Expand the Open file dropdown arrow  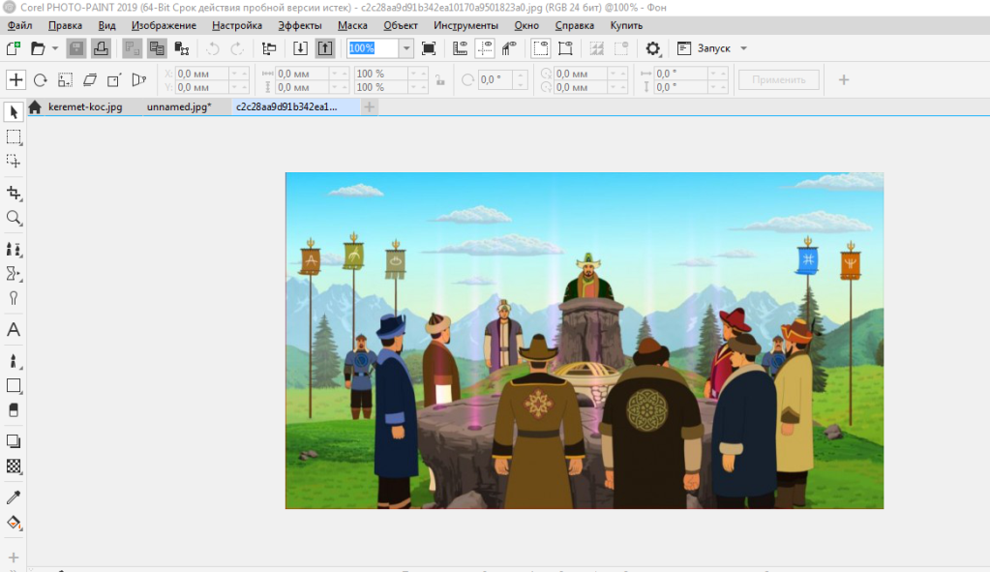coord(55,48)
